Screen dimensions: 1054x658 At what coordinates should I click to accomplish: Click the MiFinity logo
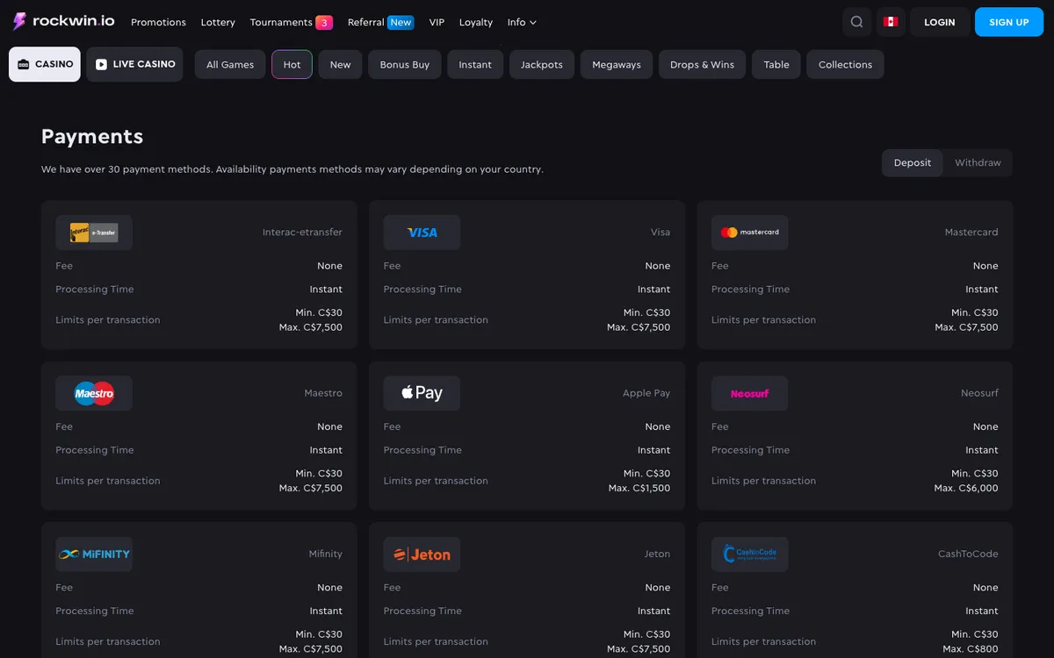94,554
